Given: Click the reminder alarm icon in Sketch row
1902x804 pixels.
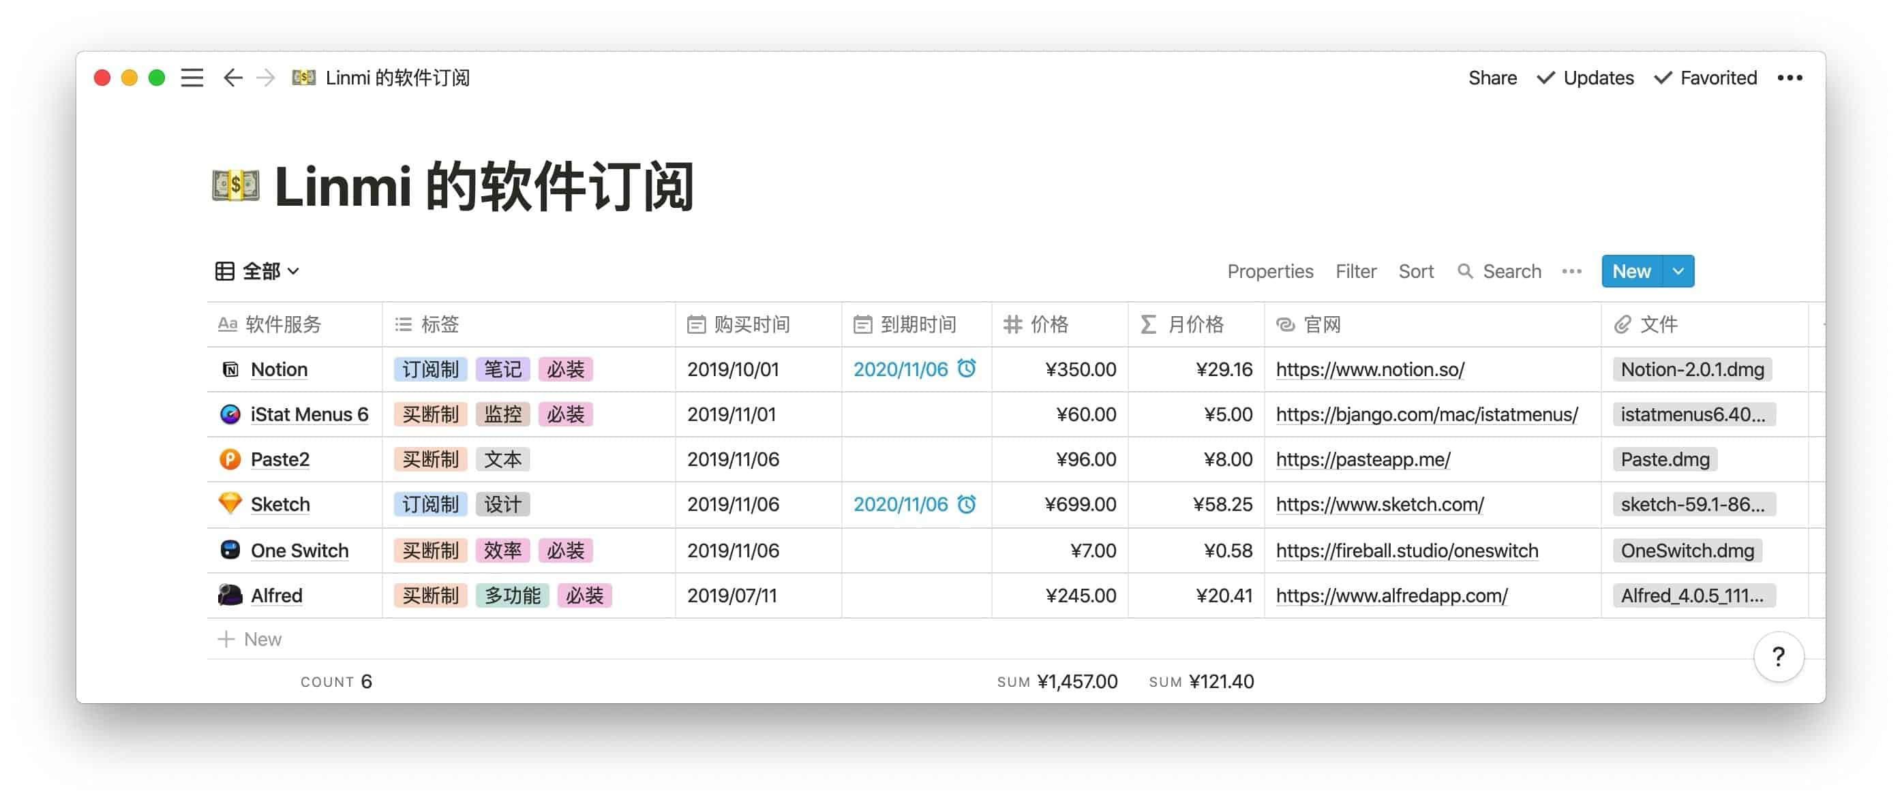Looking at the screenshot, I should click(x=967, y=504).
